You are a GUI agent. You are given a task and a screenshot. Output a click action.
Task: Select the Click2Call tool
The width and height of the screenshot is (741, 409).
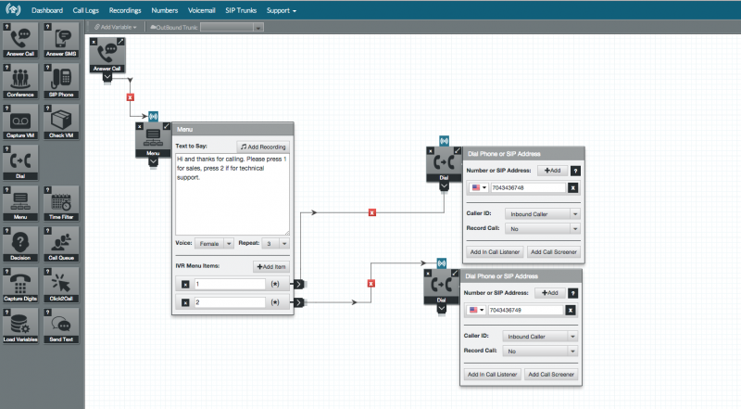[61, 286]
